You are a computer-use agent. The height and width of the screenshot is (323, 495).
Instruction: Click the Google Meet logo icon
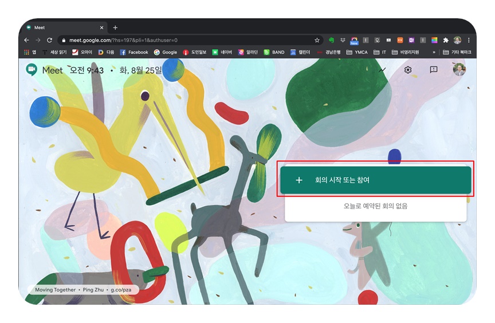pyautogui.click(x=32, y=70)
